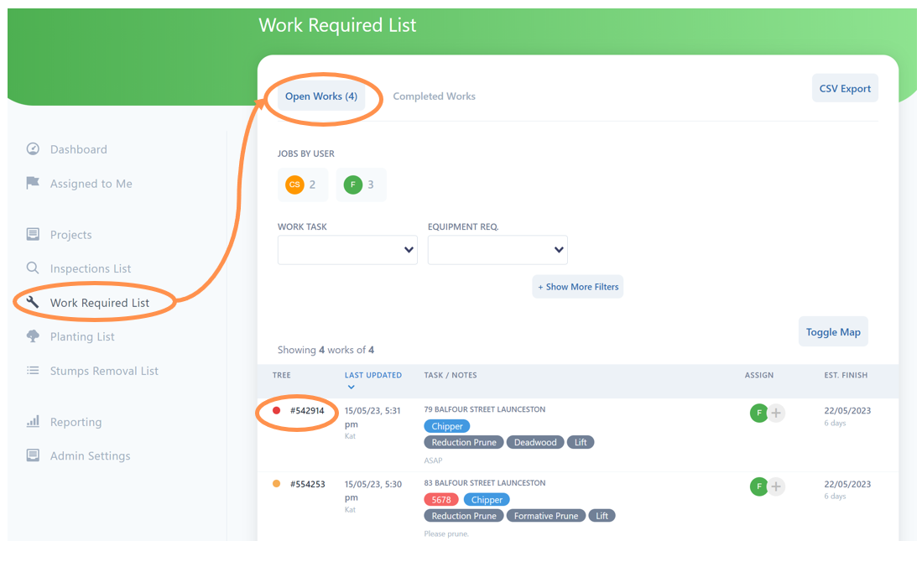922x567 pixels.
Task: Click + Show More Filters
Action: [578, 287]
